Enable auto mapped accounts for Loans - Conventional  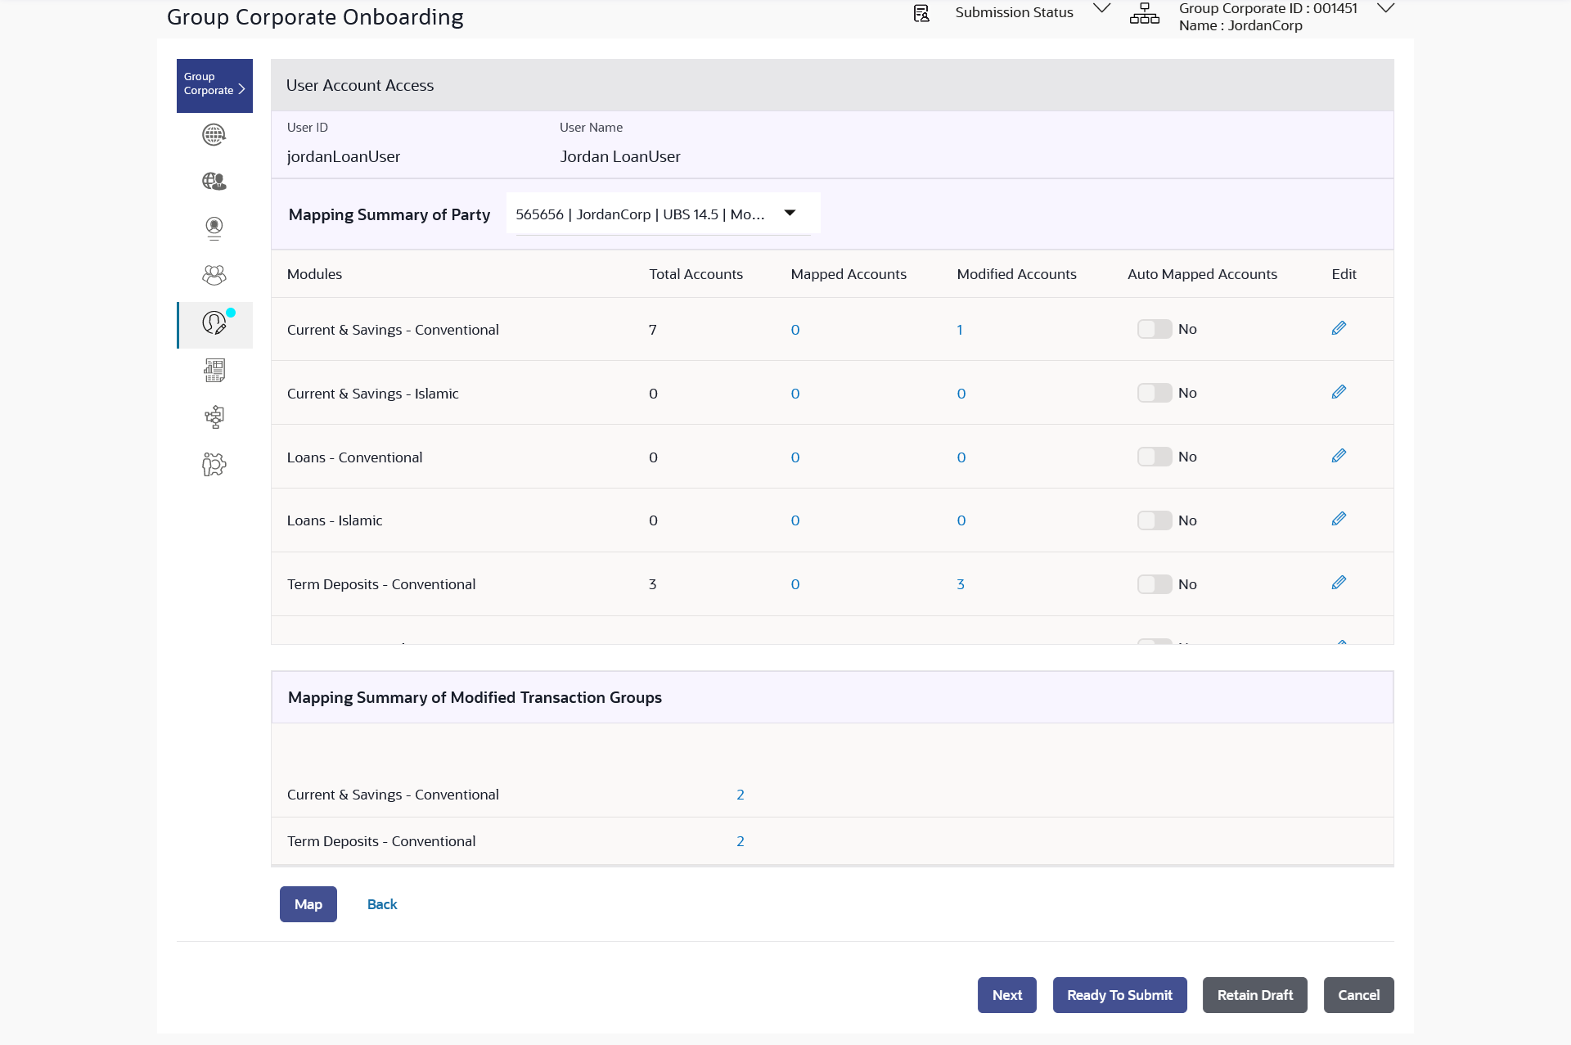pyautogui.click(x=1155, y=457)
